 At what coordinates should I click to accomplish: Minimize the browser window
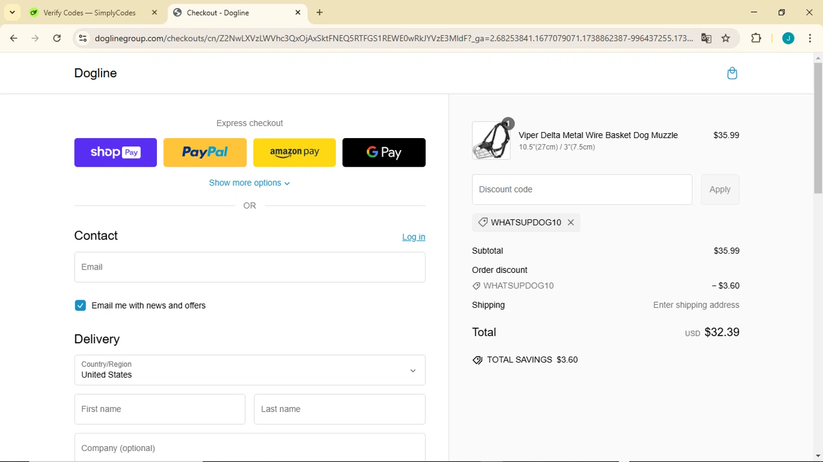coord(754,12)
